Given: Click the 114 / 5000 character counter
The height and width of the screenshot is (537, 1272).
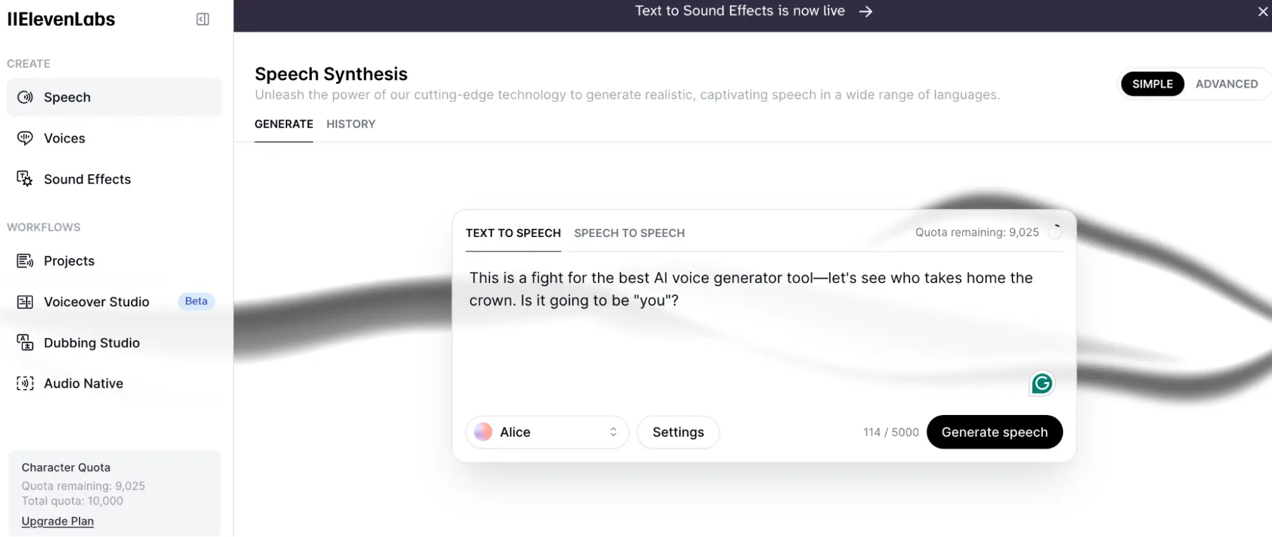Looking at the screenshot, I should (x=891, y=432).
